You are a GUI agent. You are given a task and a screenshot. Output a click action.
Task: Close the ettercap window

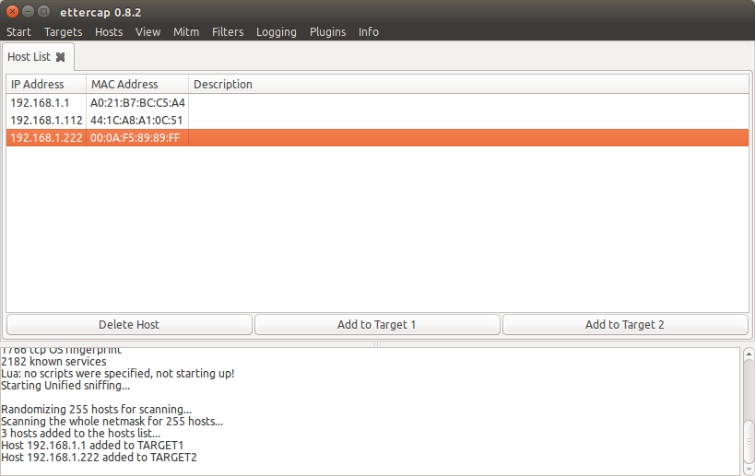click(x=13, y=12)
